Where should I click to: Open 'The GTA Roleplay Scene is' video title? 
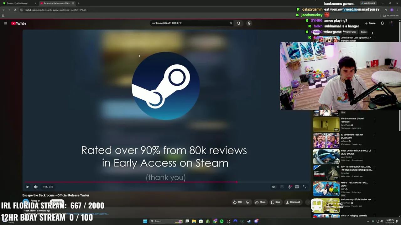point(354,216)
